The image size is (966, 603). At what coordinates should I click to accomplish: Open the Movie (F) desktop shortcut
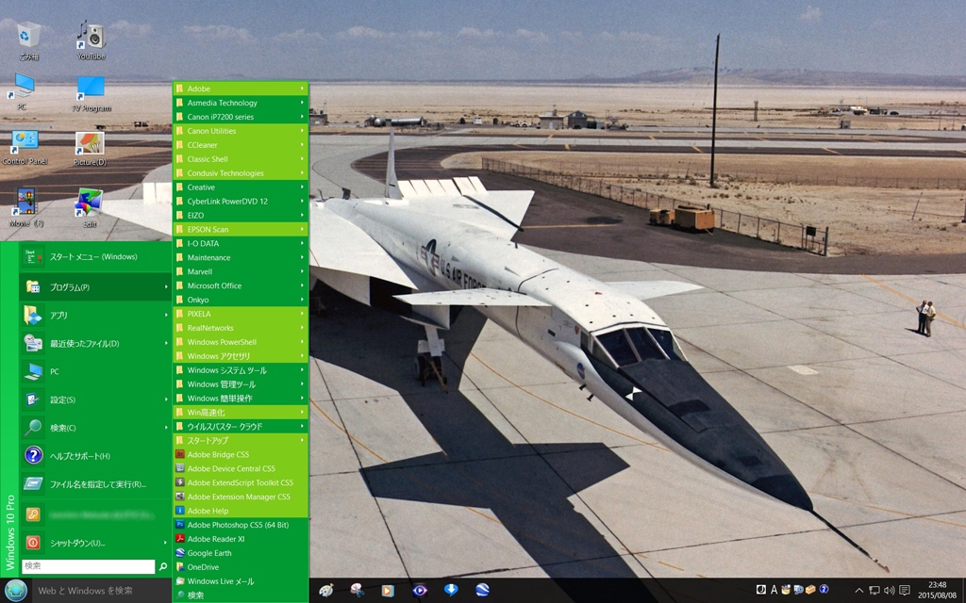point(26,207)
